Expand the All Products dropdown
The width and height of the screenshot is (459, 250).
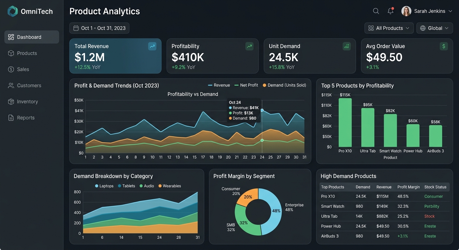pyautogui.click(x=389, y=28)
